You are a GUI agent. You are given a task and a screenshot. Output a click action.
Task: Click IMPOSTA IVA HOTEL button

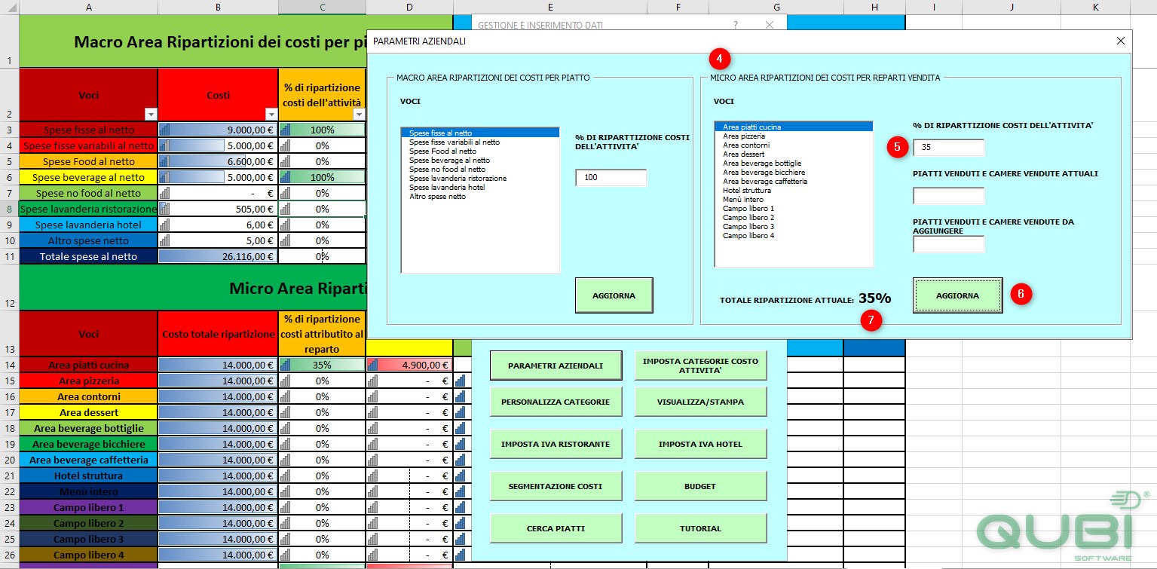[700, 444]
